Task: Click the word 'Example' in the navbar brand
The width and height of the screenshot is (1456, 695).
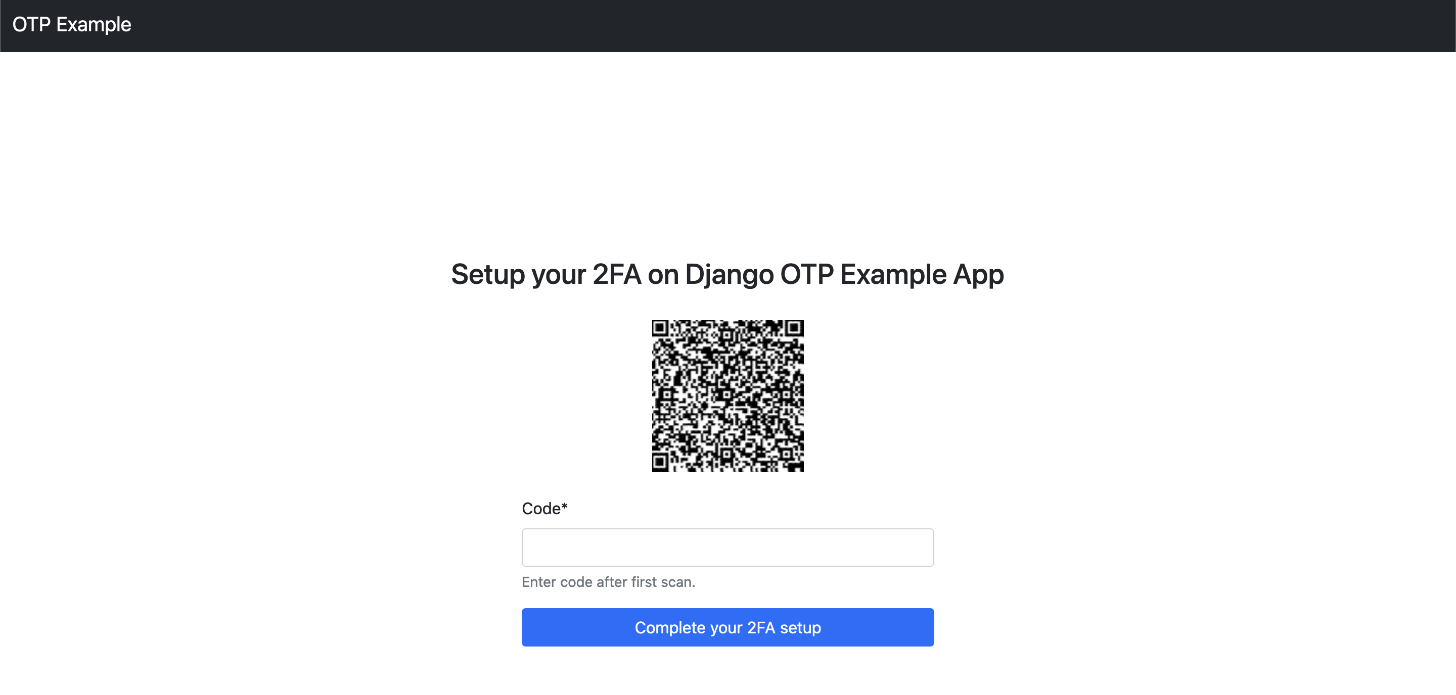Action: (94, 25)
